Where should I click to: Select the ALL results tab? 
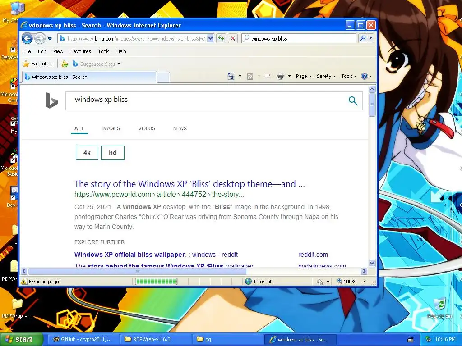[x=79, y=128]
